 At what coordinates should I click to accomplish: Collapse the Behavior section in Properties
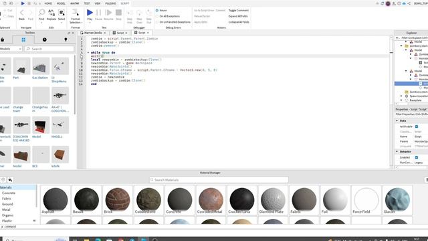coord(397,151)
